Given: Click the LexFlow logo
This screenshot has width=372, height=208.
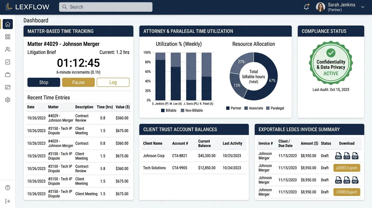Looking at the screenshot, I should (28, 7).
